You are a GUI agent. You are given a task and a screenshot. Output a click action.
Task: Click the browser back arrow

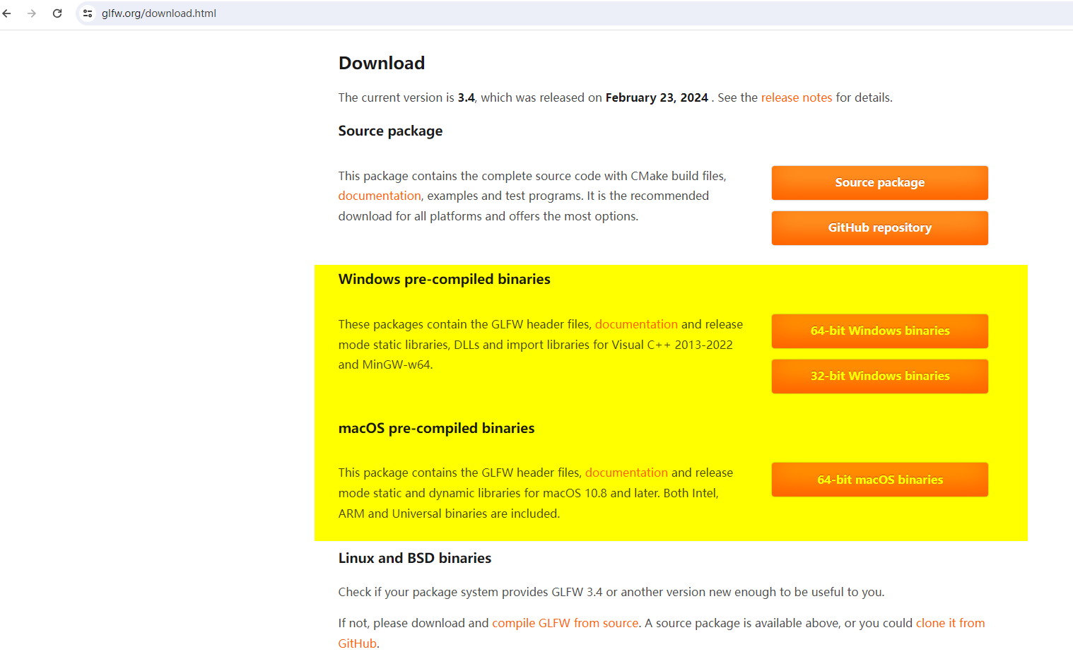(7, 13)
